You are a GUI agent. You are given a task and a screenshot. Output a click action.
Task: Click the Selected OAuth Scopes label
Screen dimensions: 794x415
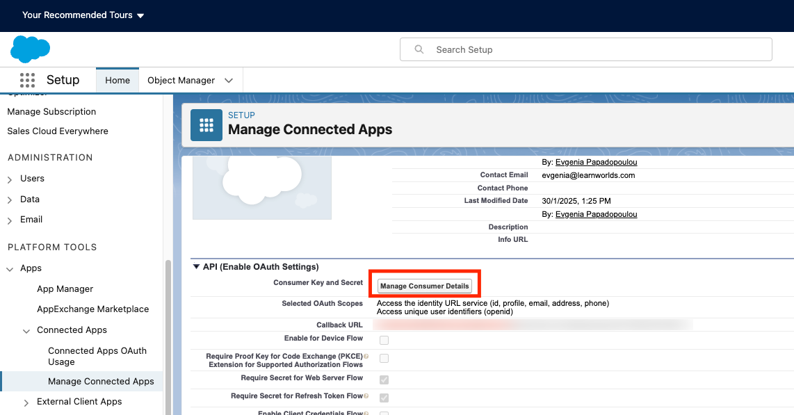[323, 303]
